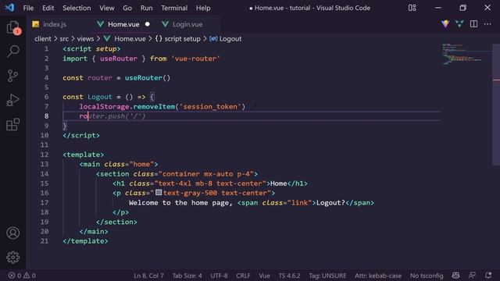The image size is (500, 281).
Task: Click Ln 8, Col 7 in the status bar
Action: pos(148,276)
